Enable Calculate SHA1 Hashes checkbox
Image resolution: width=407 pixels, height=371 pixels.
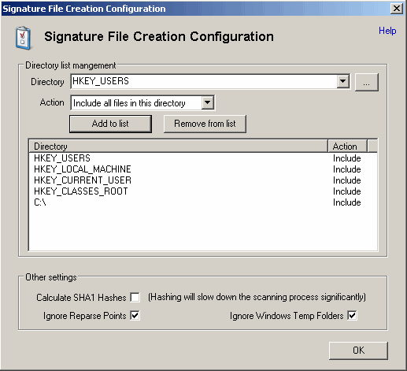tap(135, 297)
